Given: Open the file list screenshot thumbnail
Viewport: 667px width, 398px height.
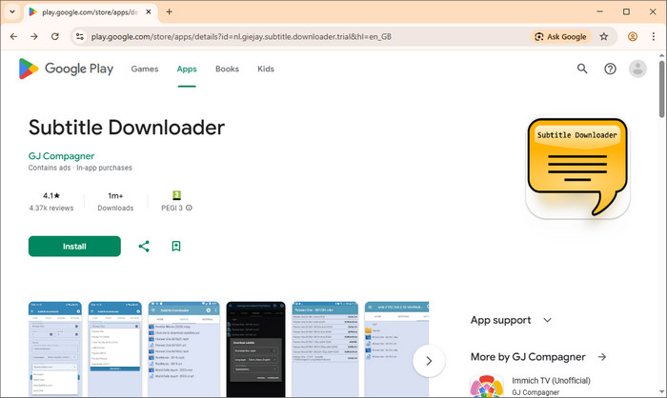Looking at the screenshot, I should pos(184,348).
